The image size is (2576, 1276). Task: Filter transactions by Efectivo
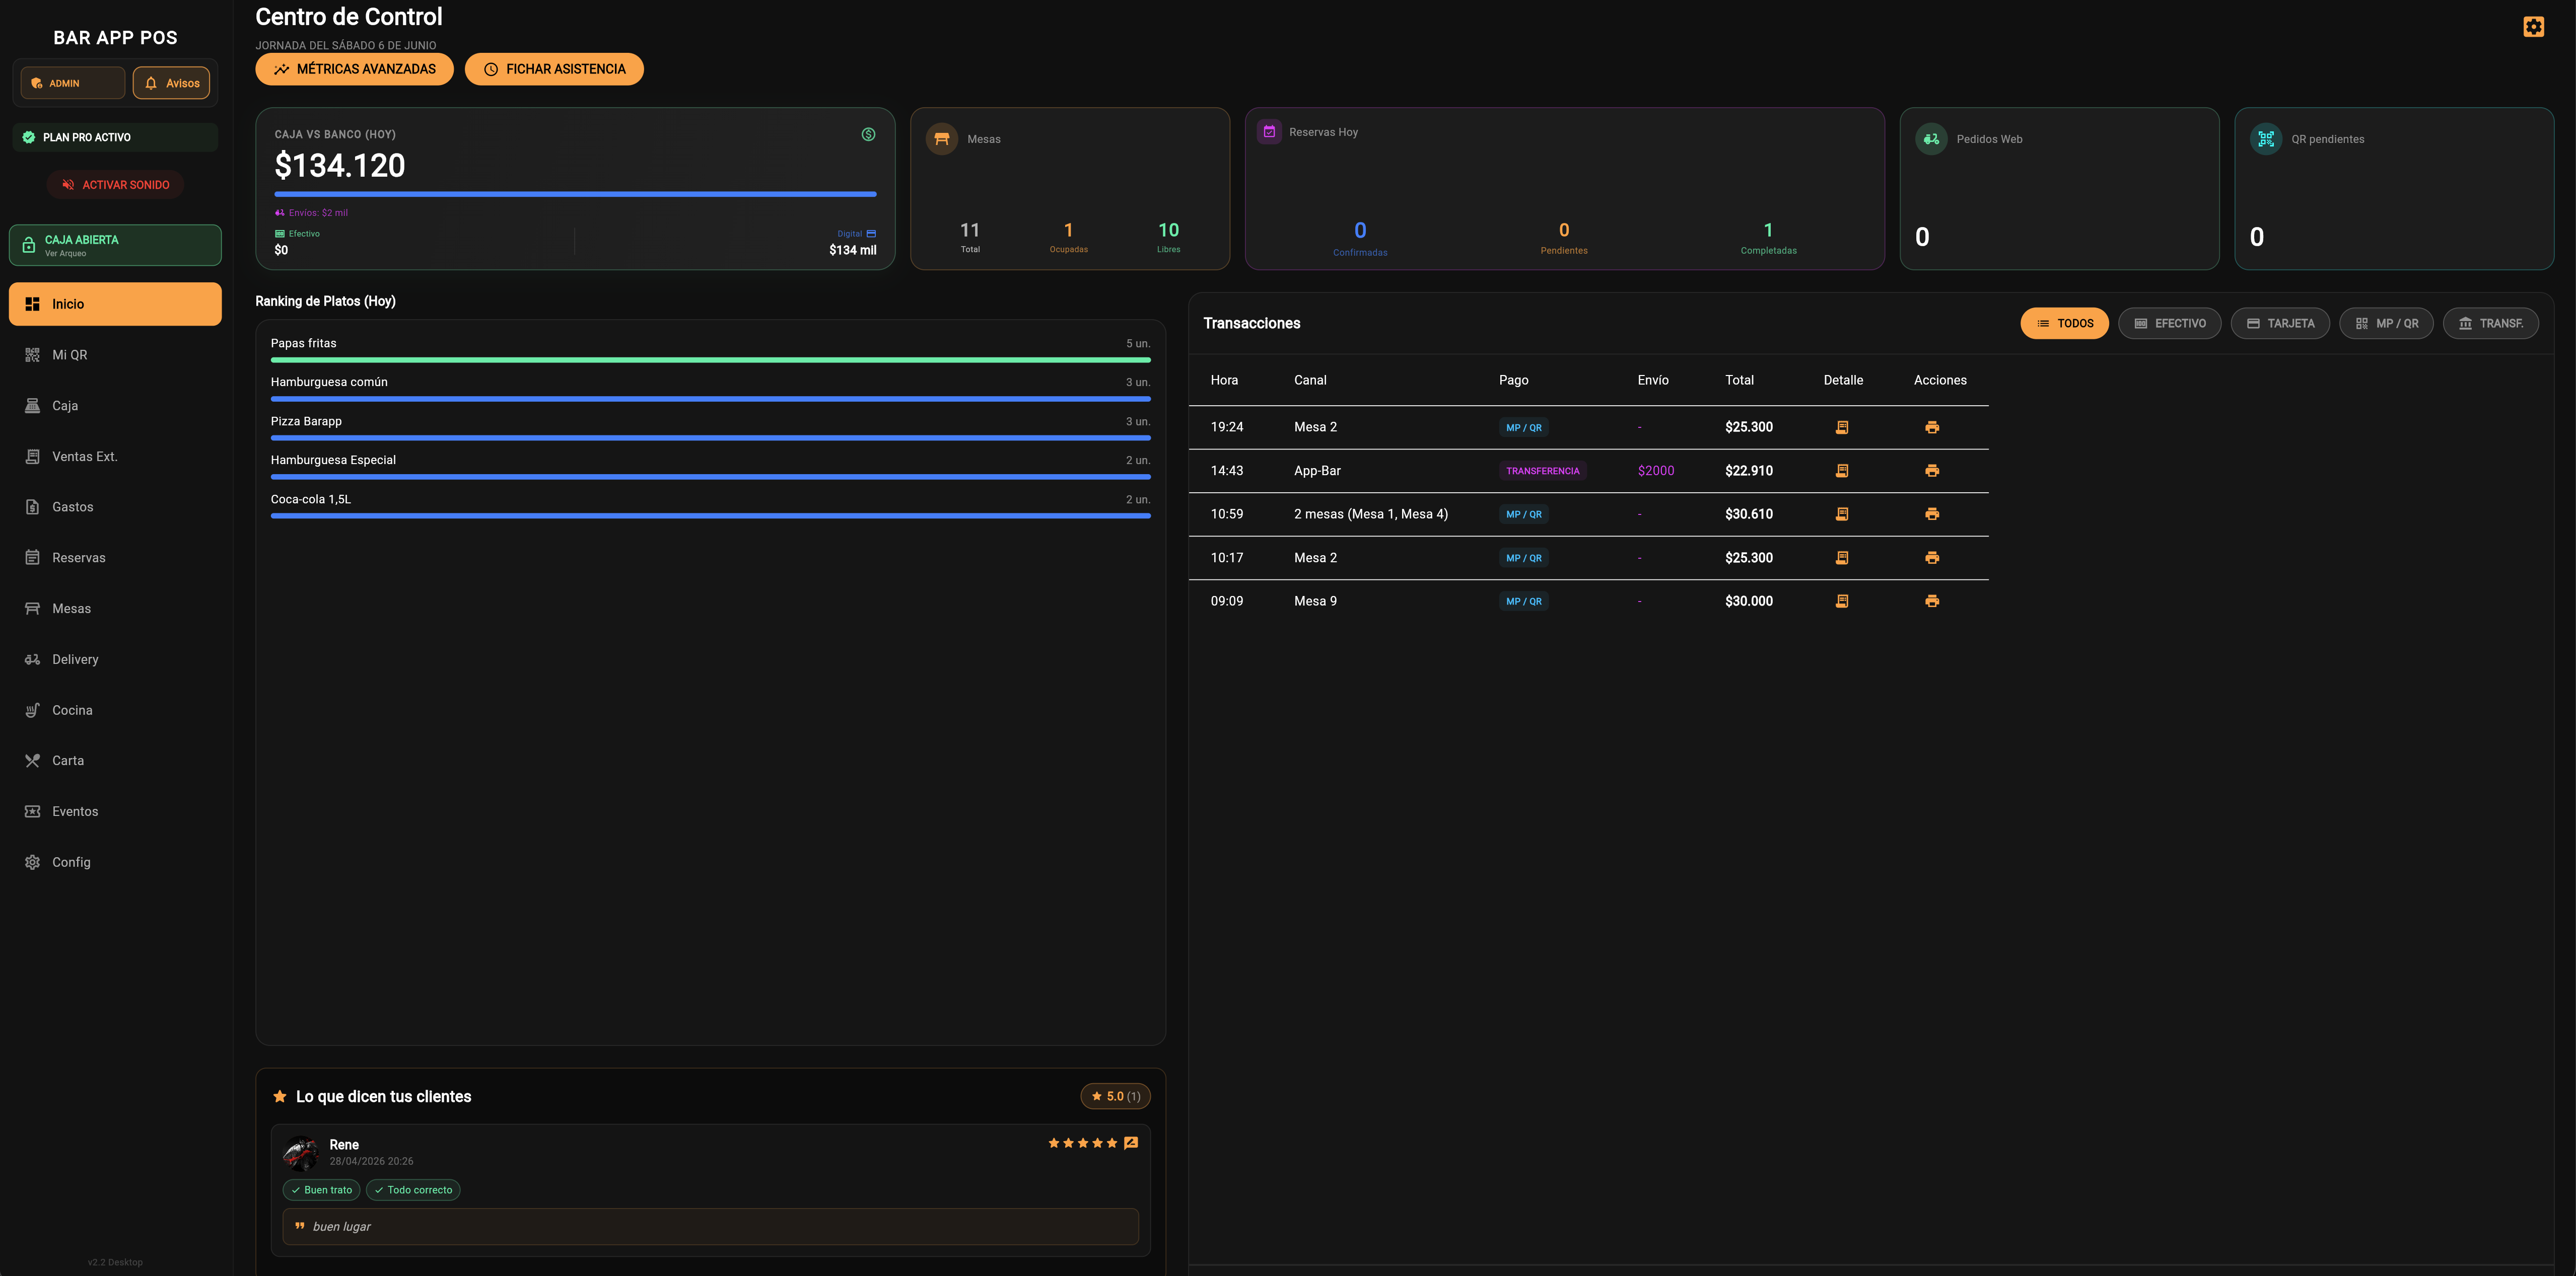[x=2169, y=324]
